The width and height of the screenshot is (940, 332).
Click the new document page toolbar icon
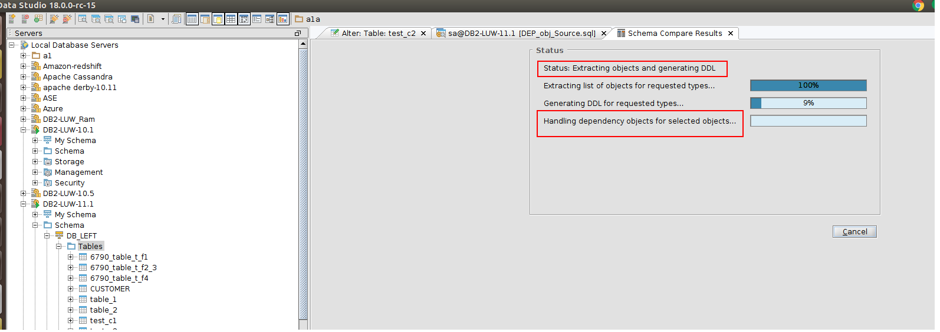[x=150, y=19]
